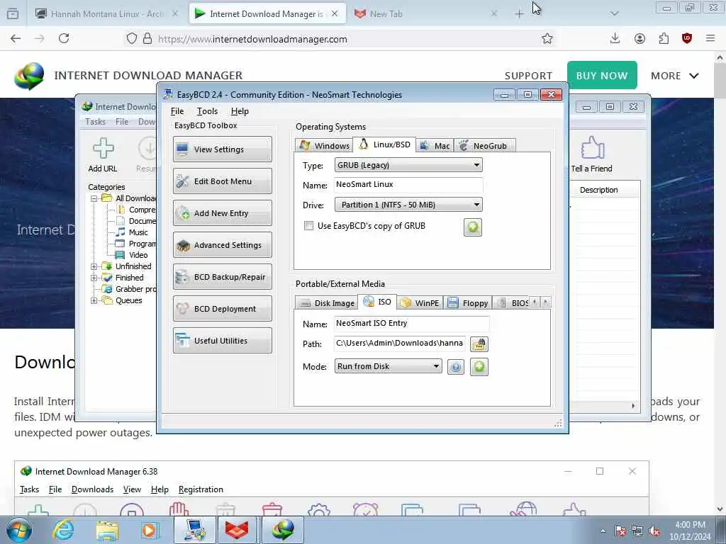Expand the MORE menu on IDM website
Screen dimensions: 726x544
coord(675,76)
